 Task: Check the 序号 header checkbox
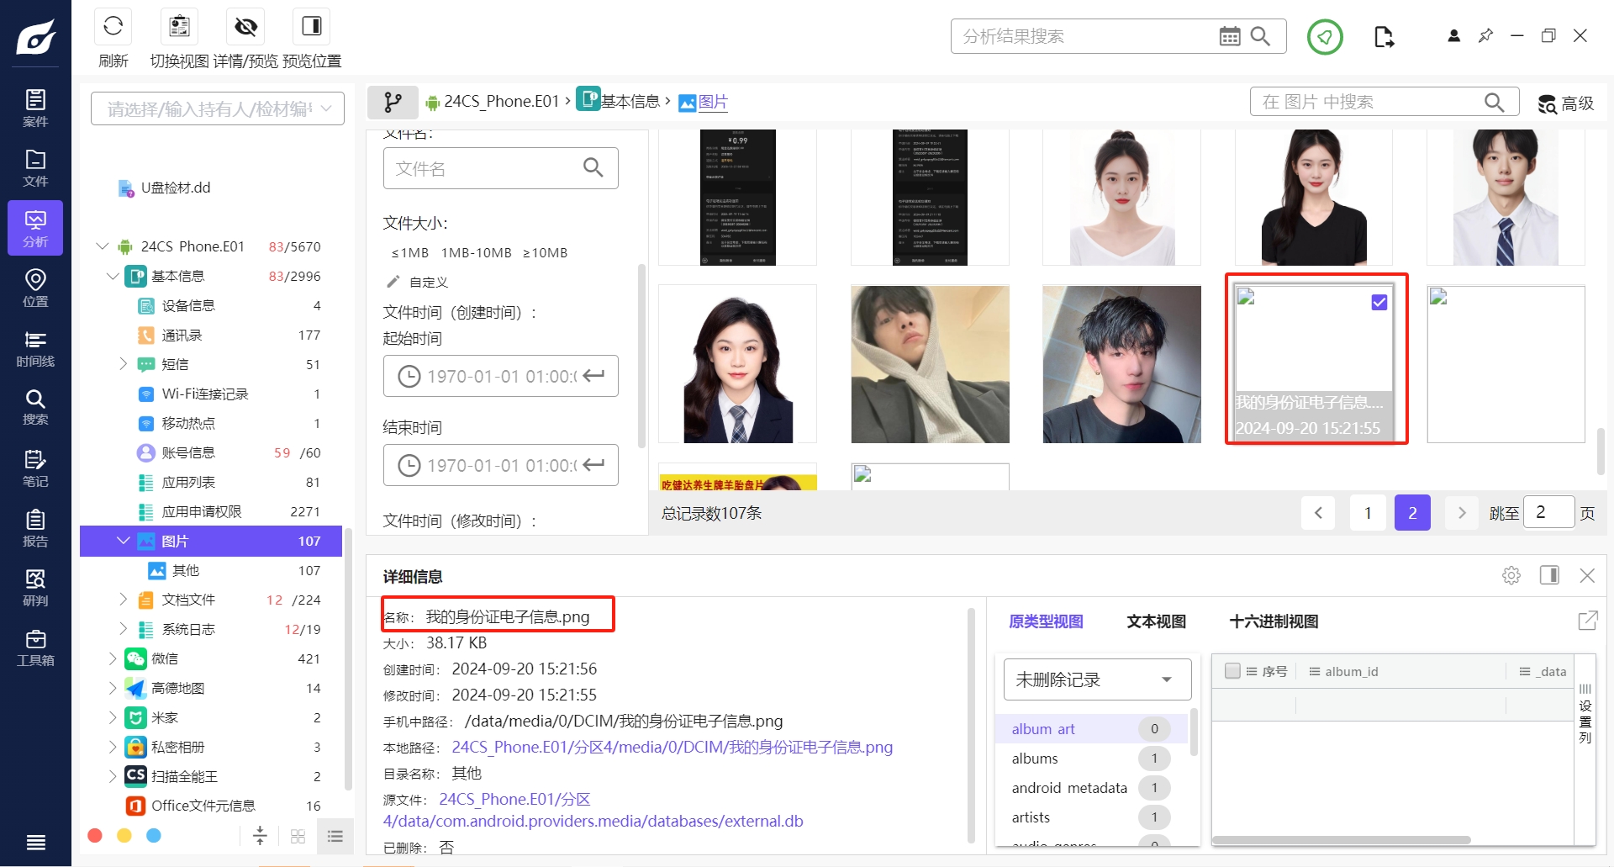click(x=1233, y=671)
